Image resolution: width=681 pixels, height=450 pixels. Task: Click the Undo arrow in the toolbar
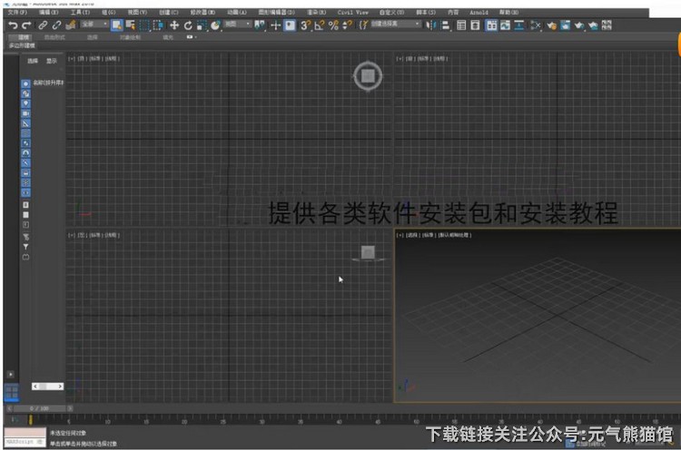click(x=13, y=25)
